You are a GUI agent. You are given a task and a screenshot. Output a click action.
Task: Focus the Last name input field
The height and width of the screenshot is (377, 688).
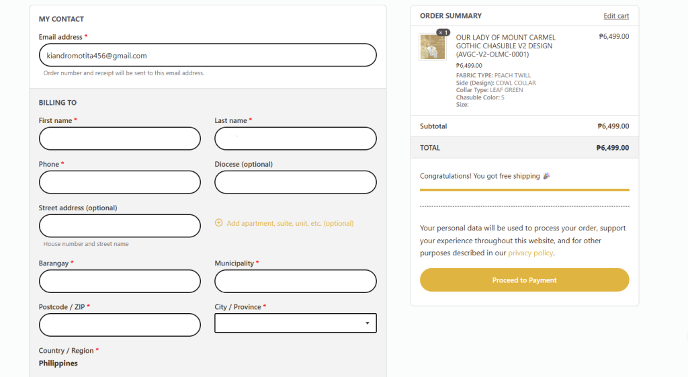[296, 138]
